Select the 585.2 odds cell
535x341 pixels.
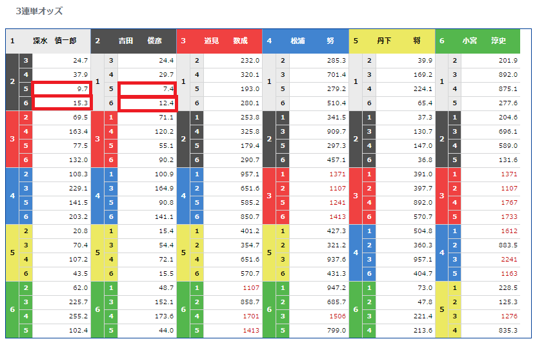click(233, 202)
